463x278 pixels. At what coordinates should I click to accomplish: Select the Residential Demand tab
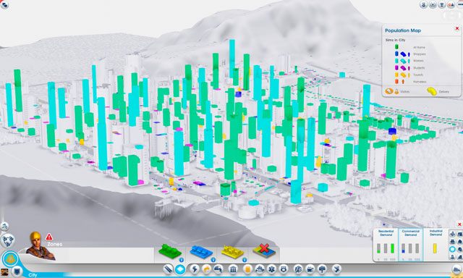click(x=386, y=245)
